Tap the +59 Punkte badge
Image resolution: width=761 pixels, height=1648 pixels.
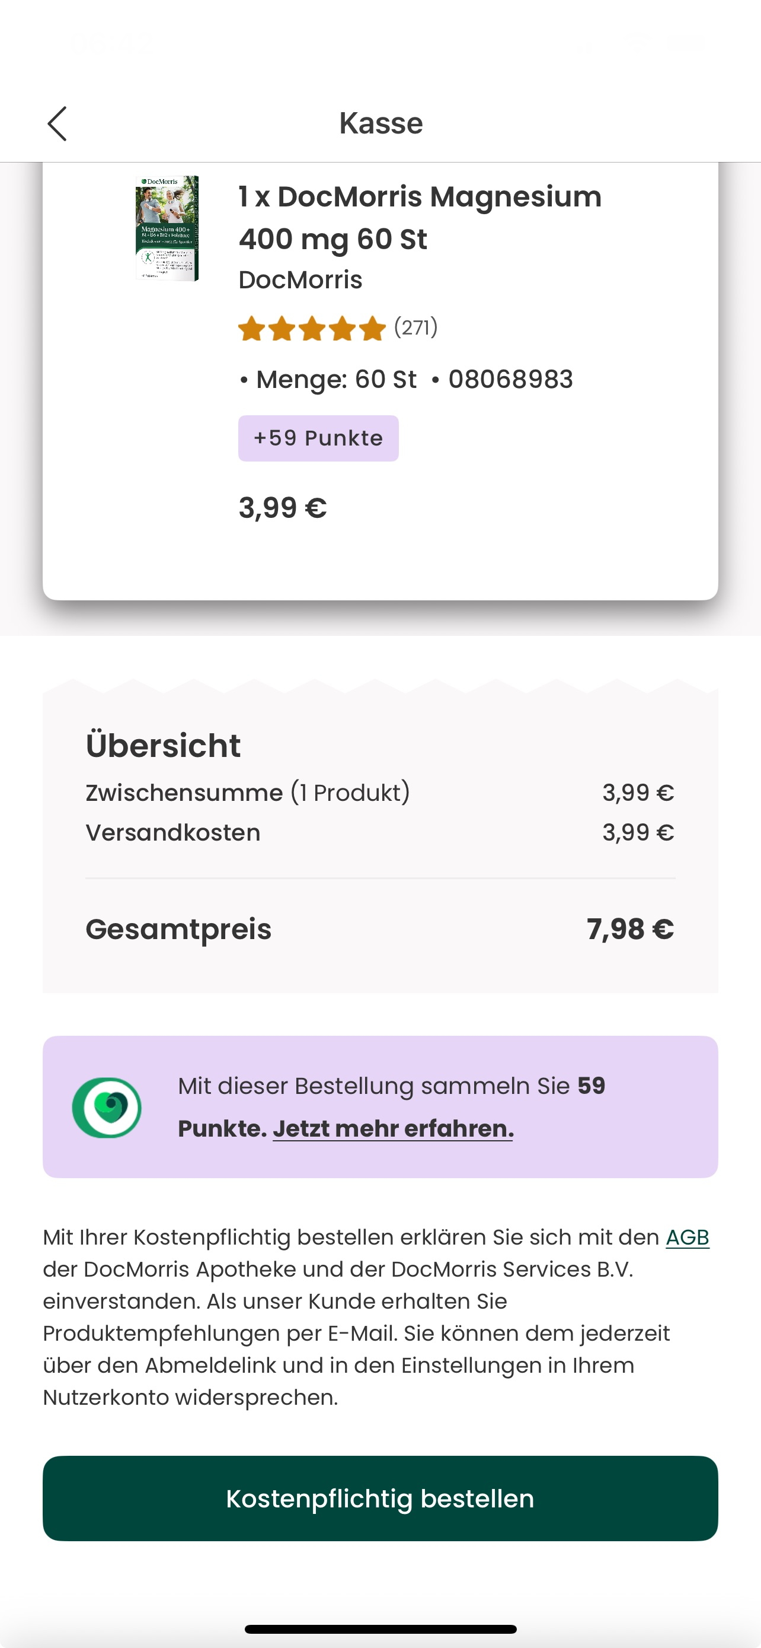tap(318, 438)
